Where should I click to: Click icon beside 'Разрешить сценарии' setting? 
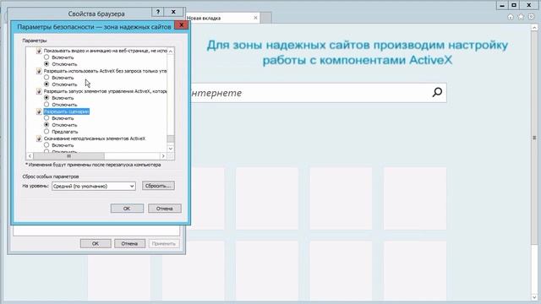pyautogui.click(x=39, y=111)
